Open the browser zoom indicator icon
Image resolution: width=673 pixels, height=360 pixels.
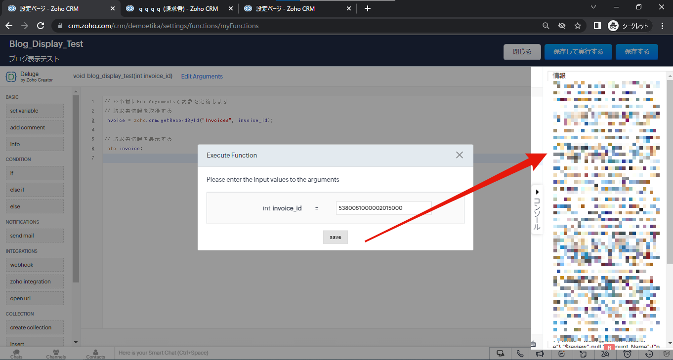coord(546,26)
